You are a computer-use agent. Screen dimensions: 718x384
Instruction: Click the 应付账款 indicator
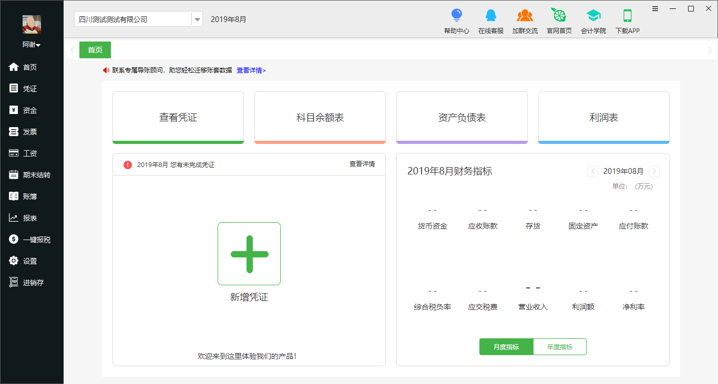(633, 226)
